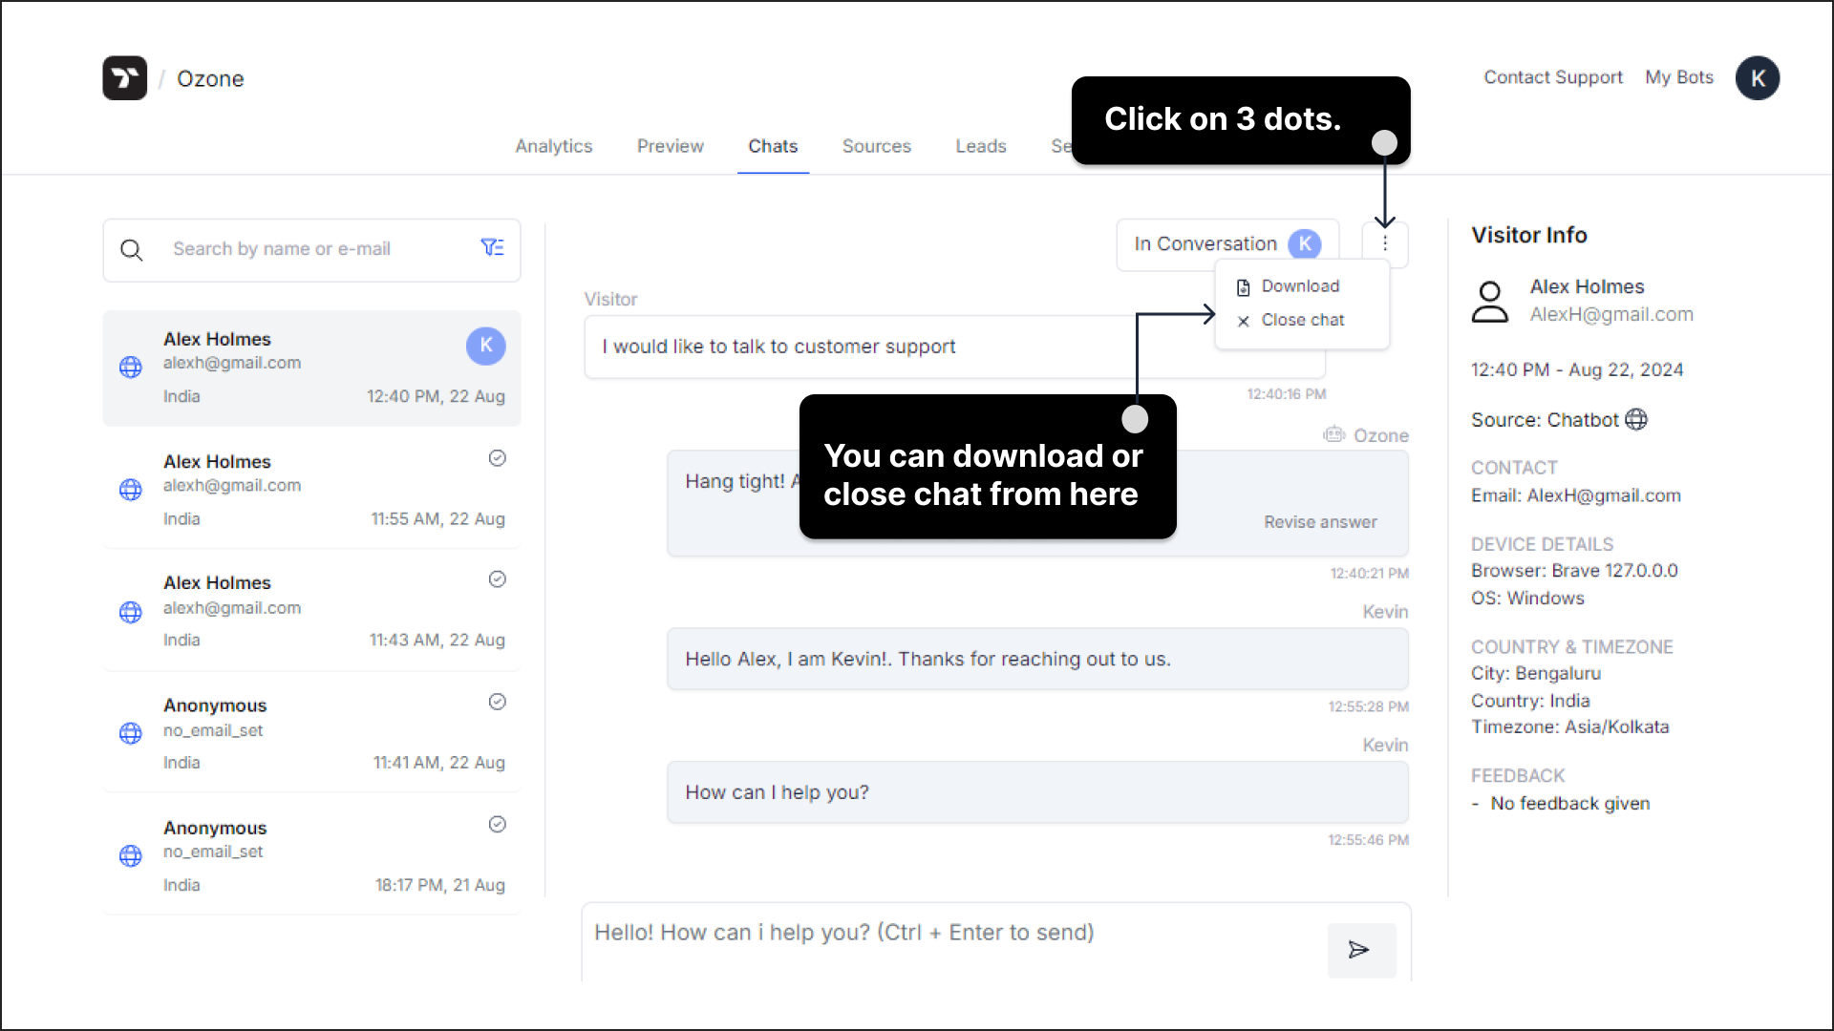Click the resolved check icon on 18:17 PM chat
Viewport: 1834px width, 1031px height.
(x=498, y=824)
